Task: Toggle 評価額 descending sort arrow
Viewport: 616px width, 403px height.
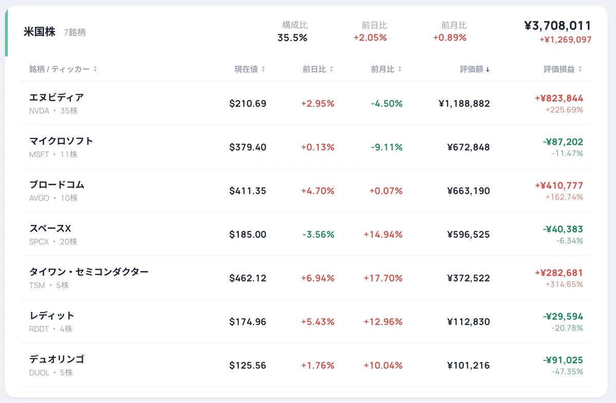Action: click(488, 69)
